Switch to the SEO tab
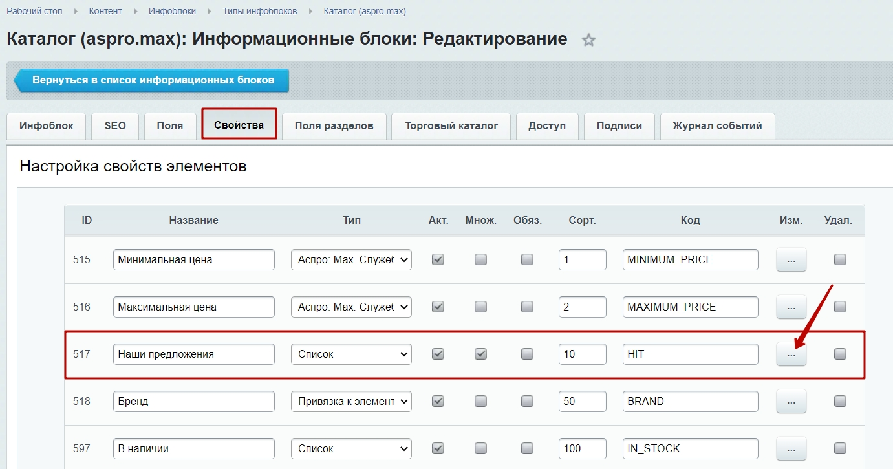893x469 pixels. pyautogui.click(x=115, y=126)
